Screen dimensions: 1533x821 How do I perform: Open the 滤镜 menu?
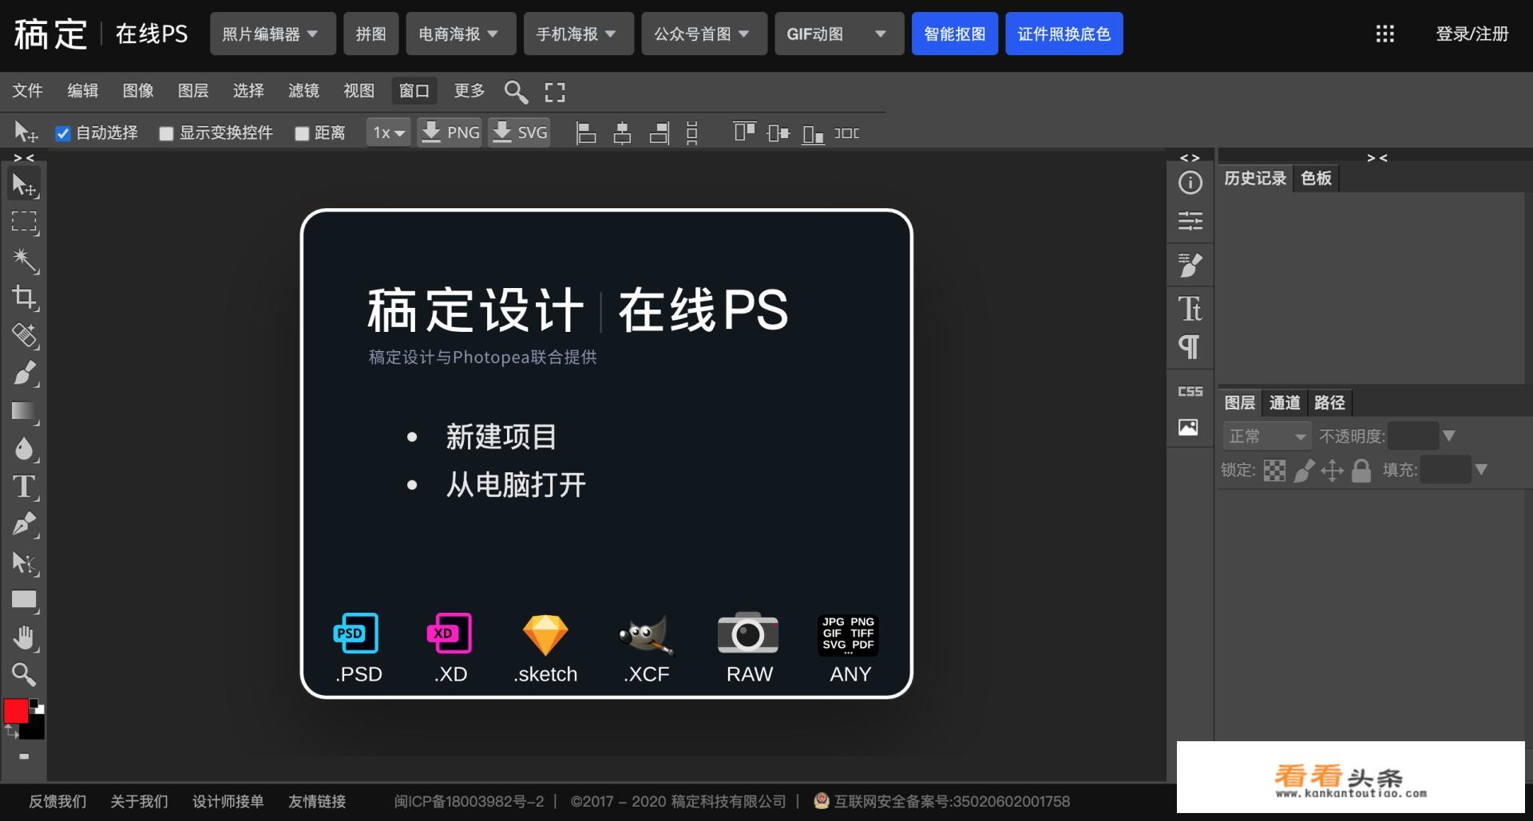point(303,91)
